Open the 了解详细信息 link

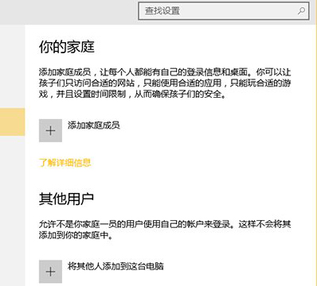(65, 163)
